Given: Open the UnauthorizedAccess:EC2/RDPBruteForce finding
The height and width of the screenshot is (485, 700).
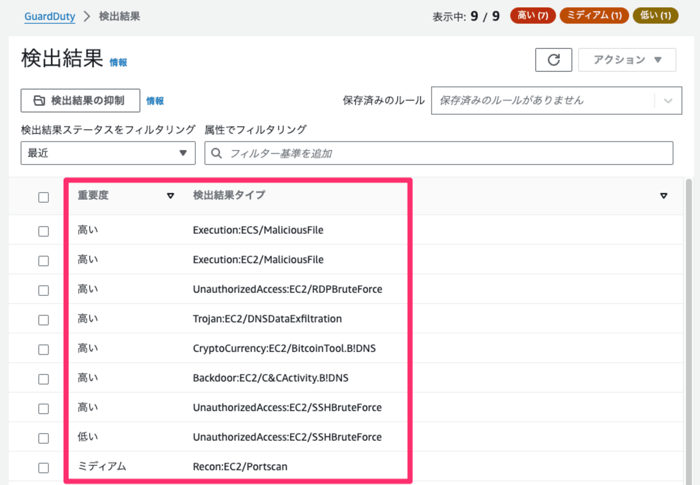Looking at the screenshot, I should 287,289.
